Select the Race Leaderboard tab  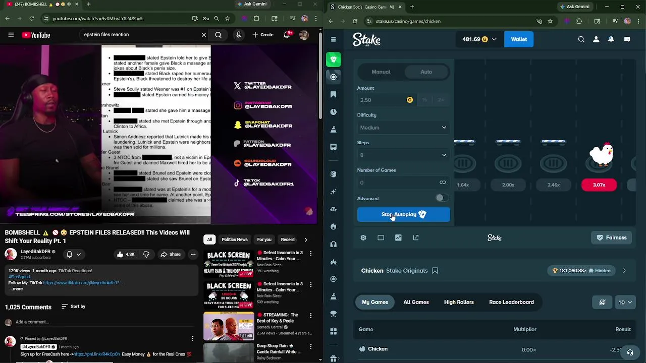tap(511, 302)
